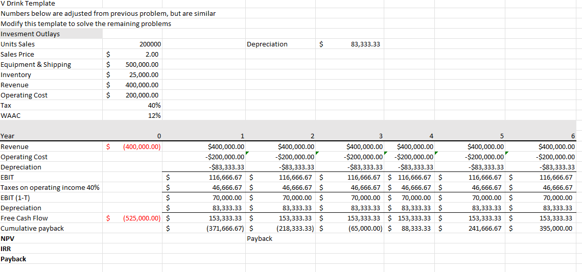Select the Year 5 column header
582x272 pixels.
point(502,136)
